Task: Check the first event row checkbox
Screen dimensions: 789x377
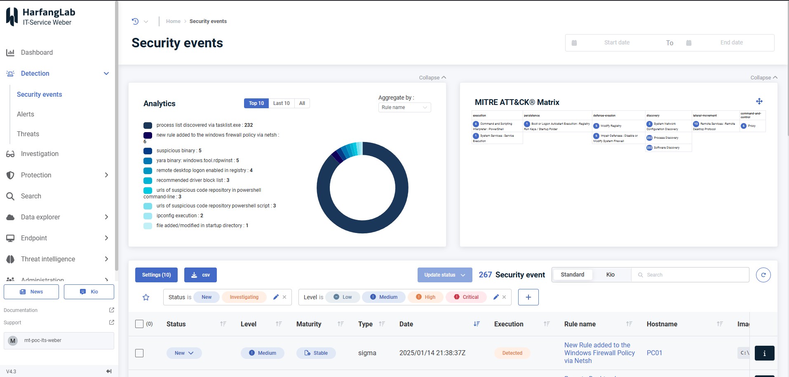Action: pos(139,353)
